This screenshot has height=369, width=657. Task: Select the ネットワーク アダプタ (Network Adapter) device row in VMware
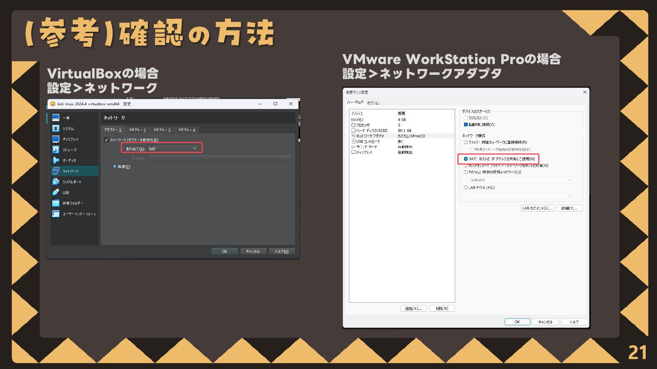click(x=370, y=136)
